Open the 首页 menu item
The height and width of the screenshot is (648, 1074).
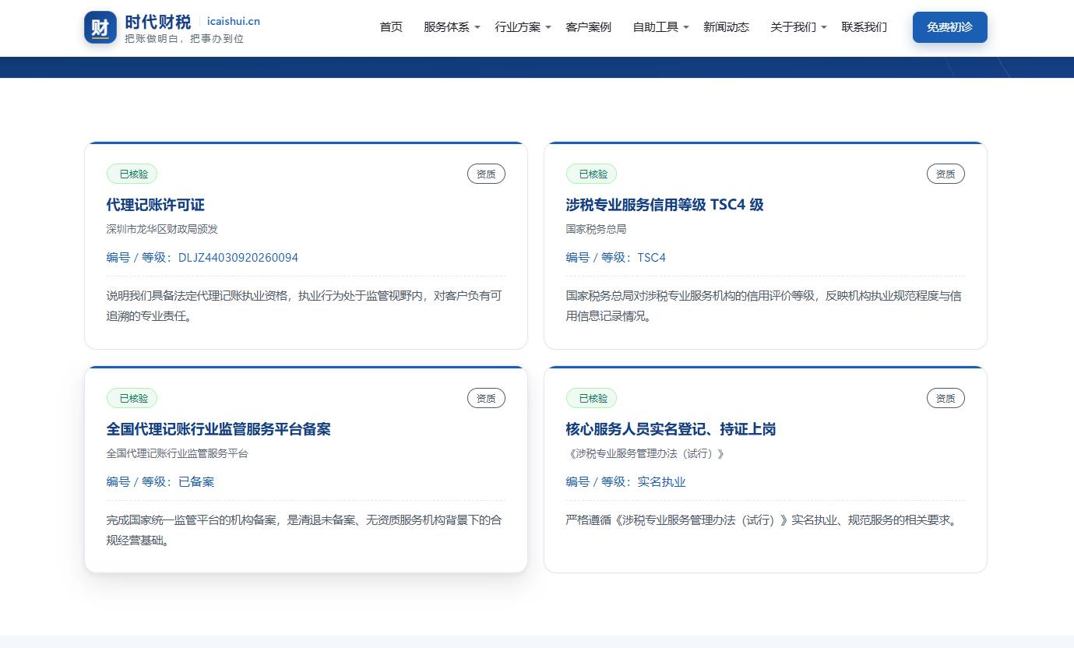(x=391, y=27)
